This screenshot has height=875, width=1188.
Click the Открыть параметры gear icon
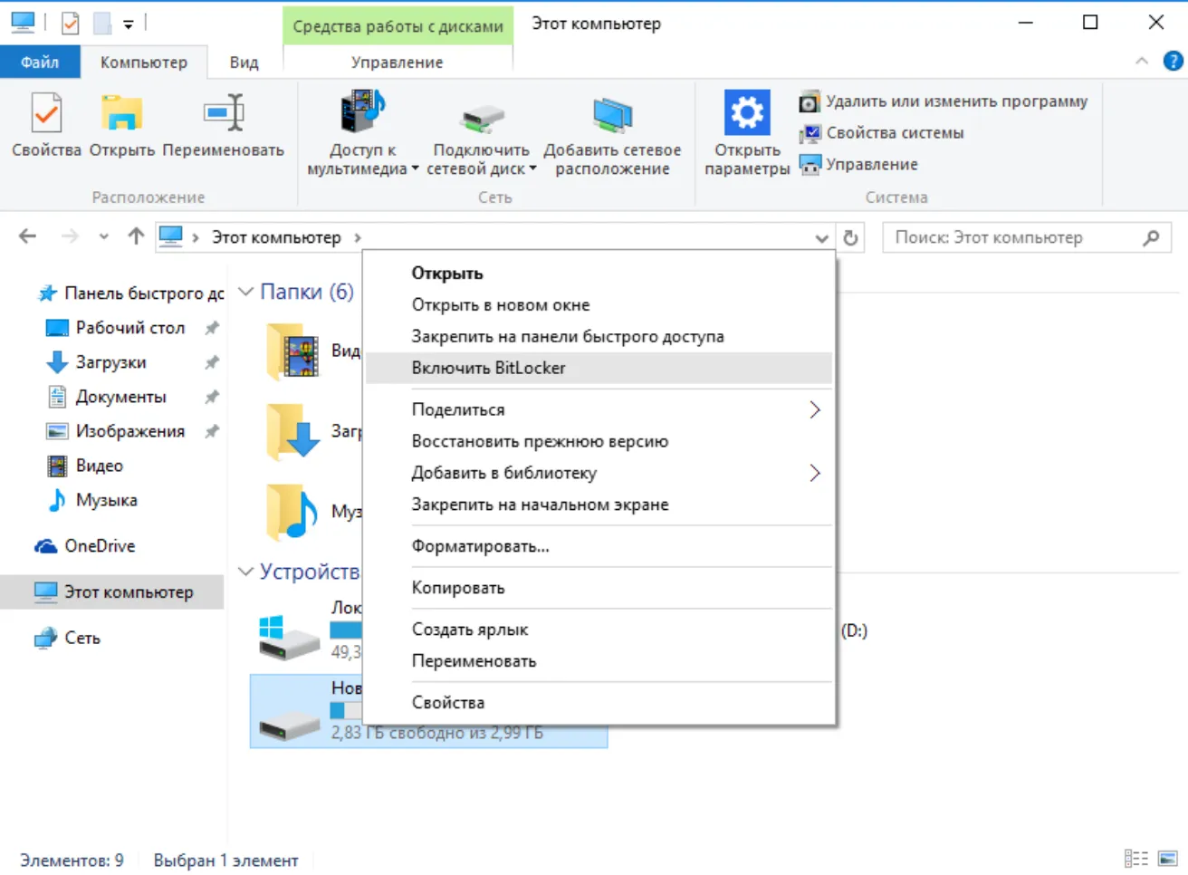[747, 113]
